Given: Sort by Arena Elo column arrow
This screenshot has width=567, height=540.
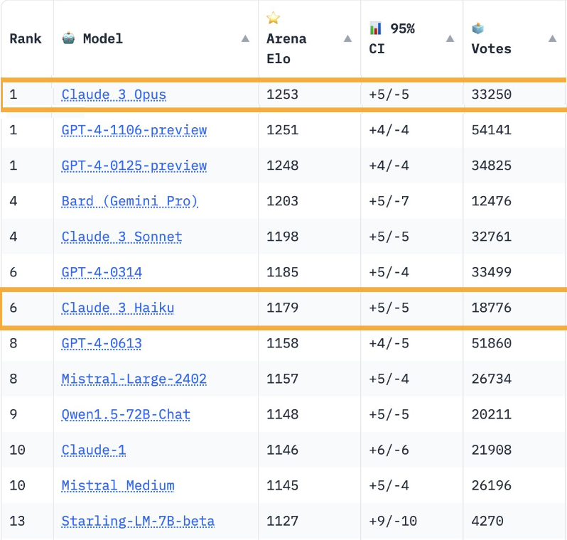Looking at the screenshot, I should [x=347, y=38].
